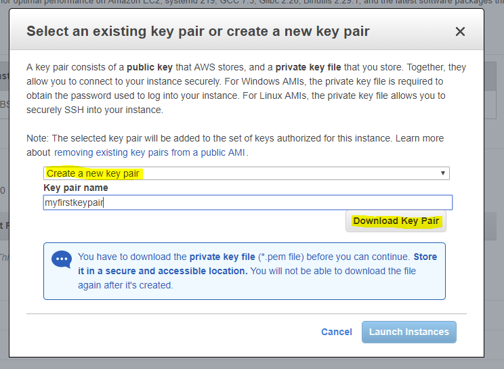This screenshot has height=369, width=504.
Task: Click the dialog title heading text
Action: pos(198,31)
